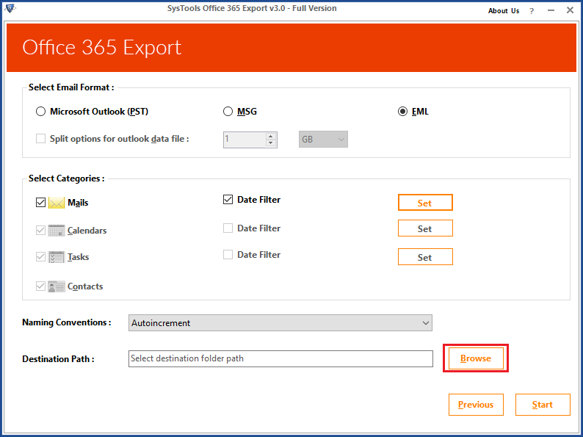Click the Mails envelope icon
Viewport: 583px width, 437px height.
(57, 203)
